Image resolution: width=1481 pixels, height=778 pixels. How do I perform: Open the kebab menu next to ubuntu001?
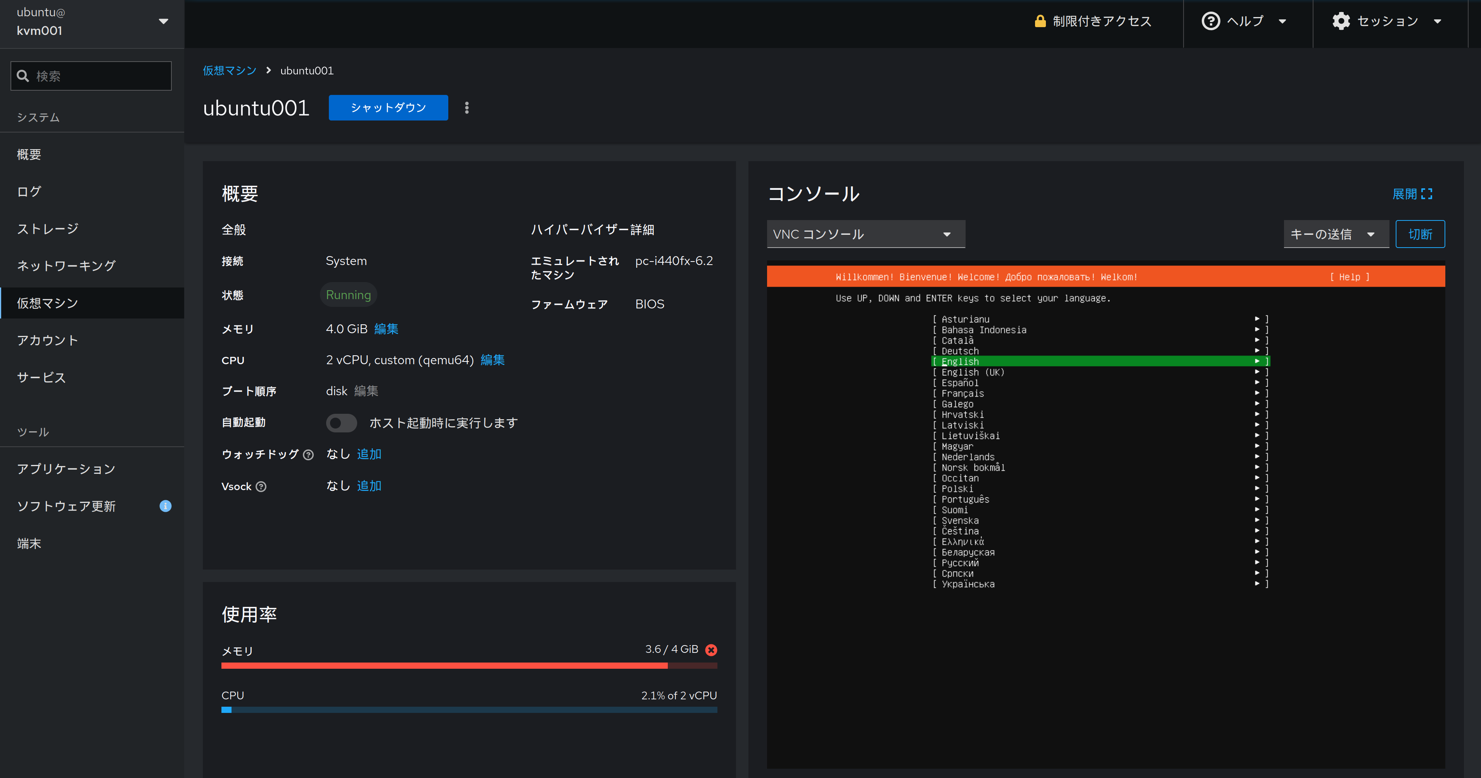pos(467,108)
